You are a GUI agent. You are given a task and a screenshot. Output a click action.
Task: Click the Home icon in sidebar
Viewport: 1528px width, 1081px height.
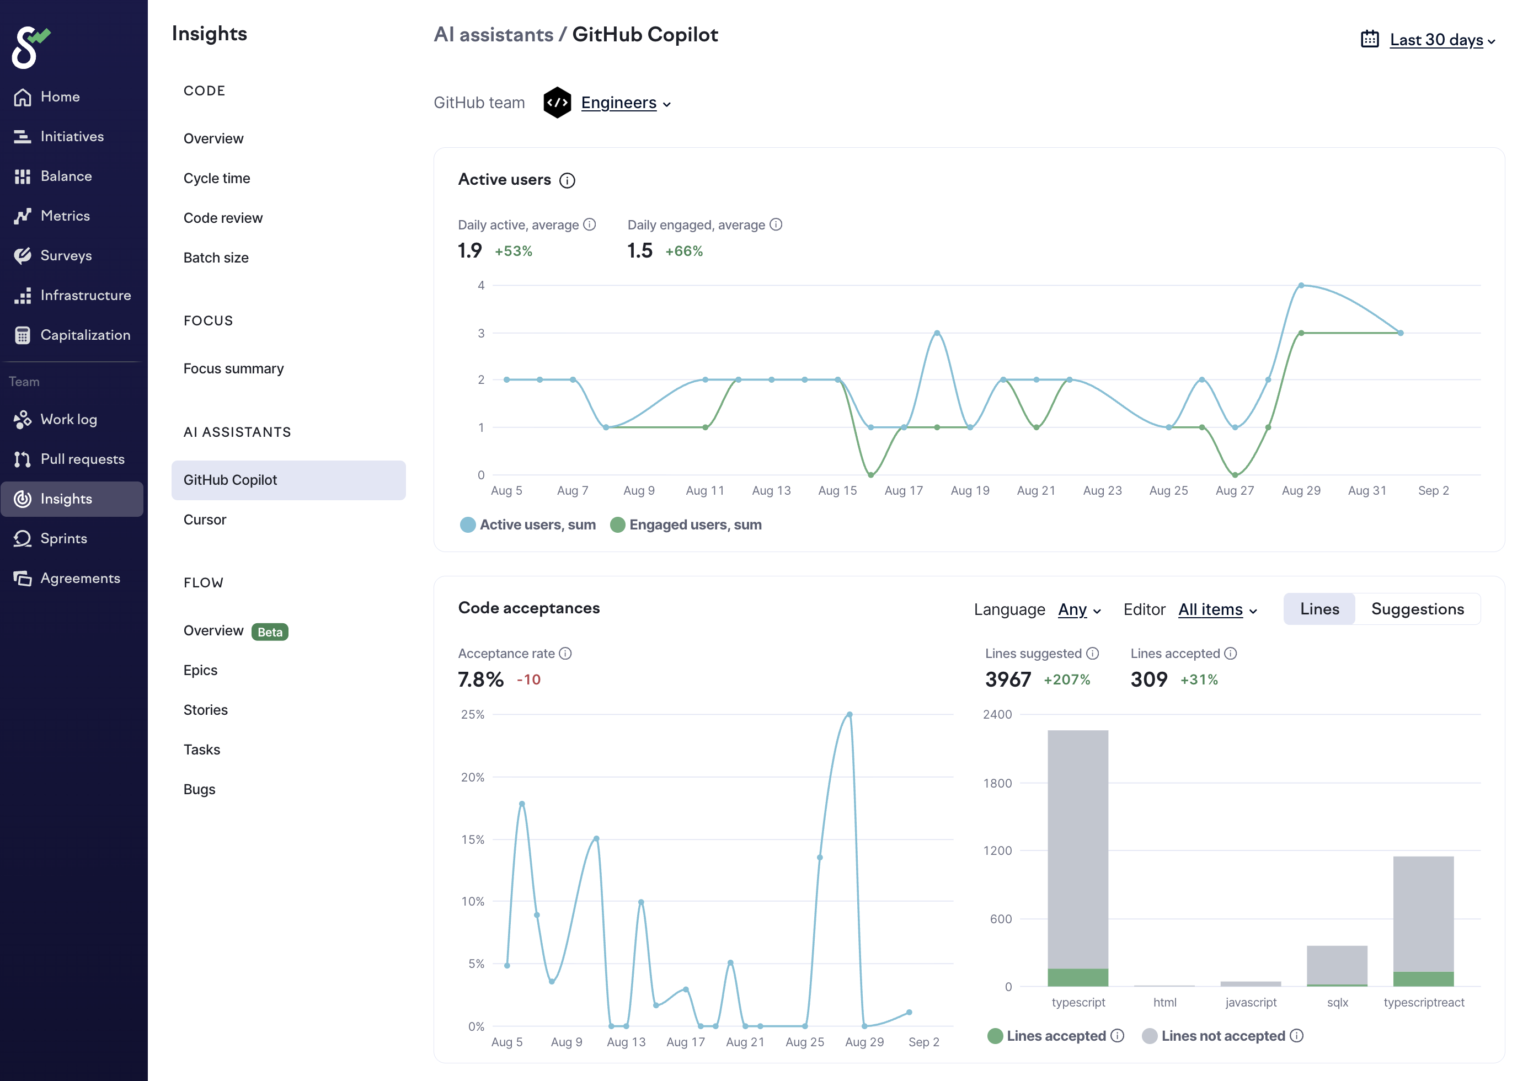(x=23, y=97)
